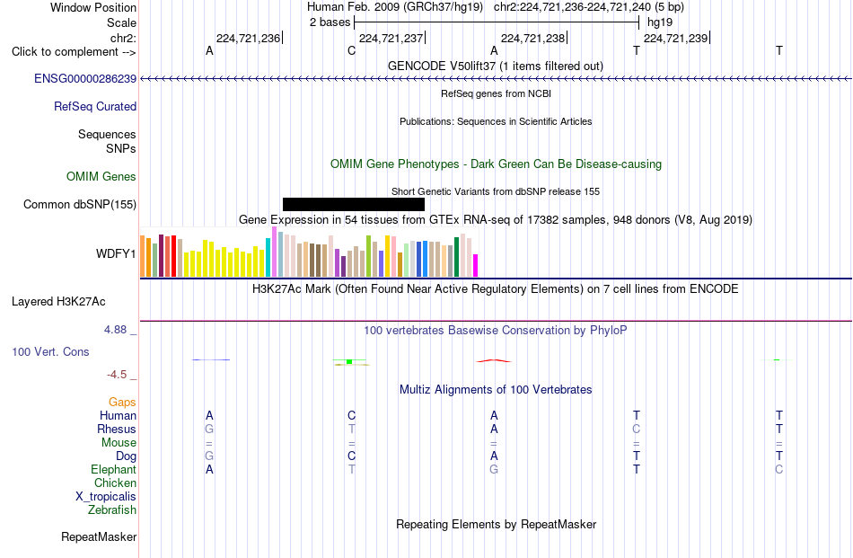Click 'Short Genetic Variants from dbSNP release 155'
Image resolution: width=853 pixels, height=558 pixels.
tap(496, 191)
